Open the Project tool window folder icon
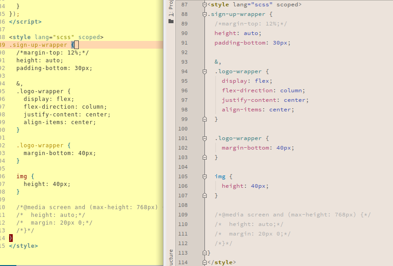Viewport: 393px width, 266px height. (171, 21)
